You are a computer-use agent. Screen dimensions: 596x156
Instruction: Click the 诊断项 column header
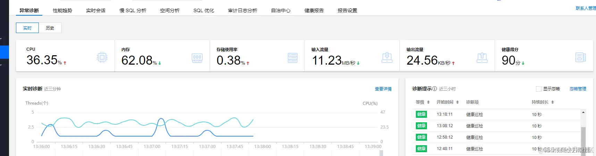(472, 102)
